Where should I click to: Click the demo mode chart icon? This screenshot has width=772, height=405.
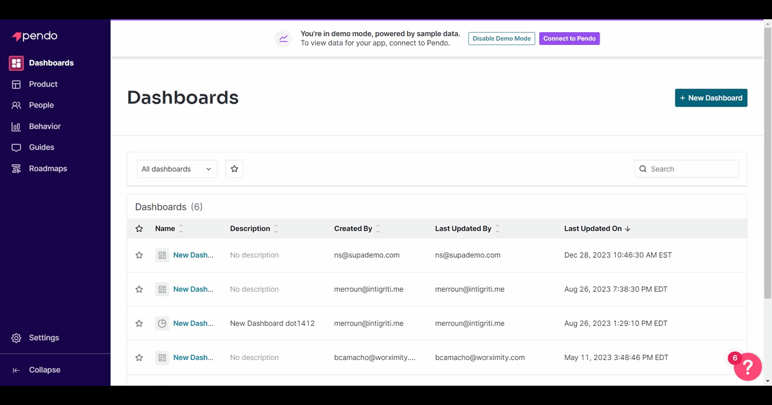[283, 39]
